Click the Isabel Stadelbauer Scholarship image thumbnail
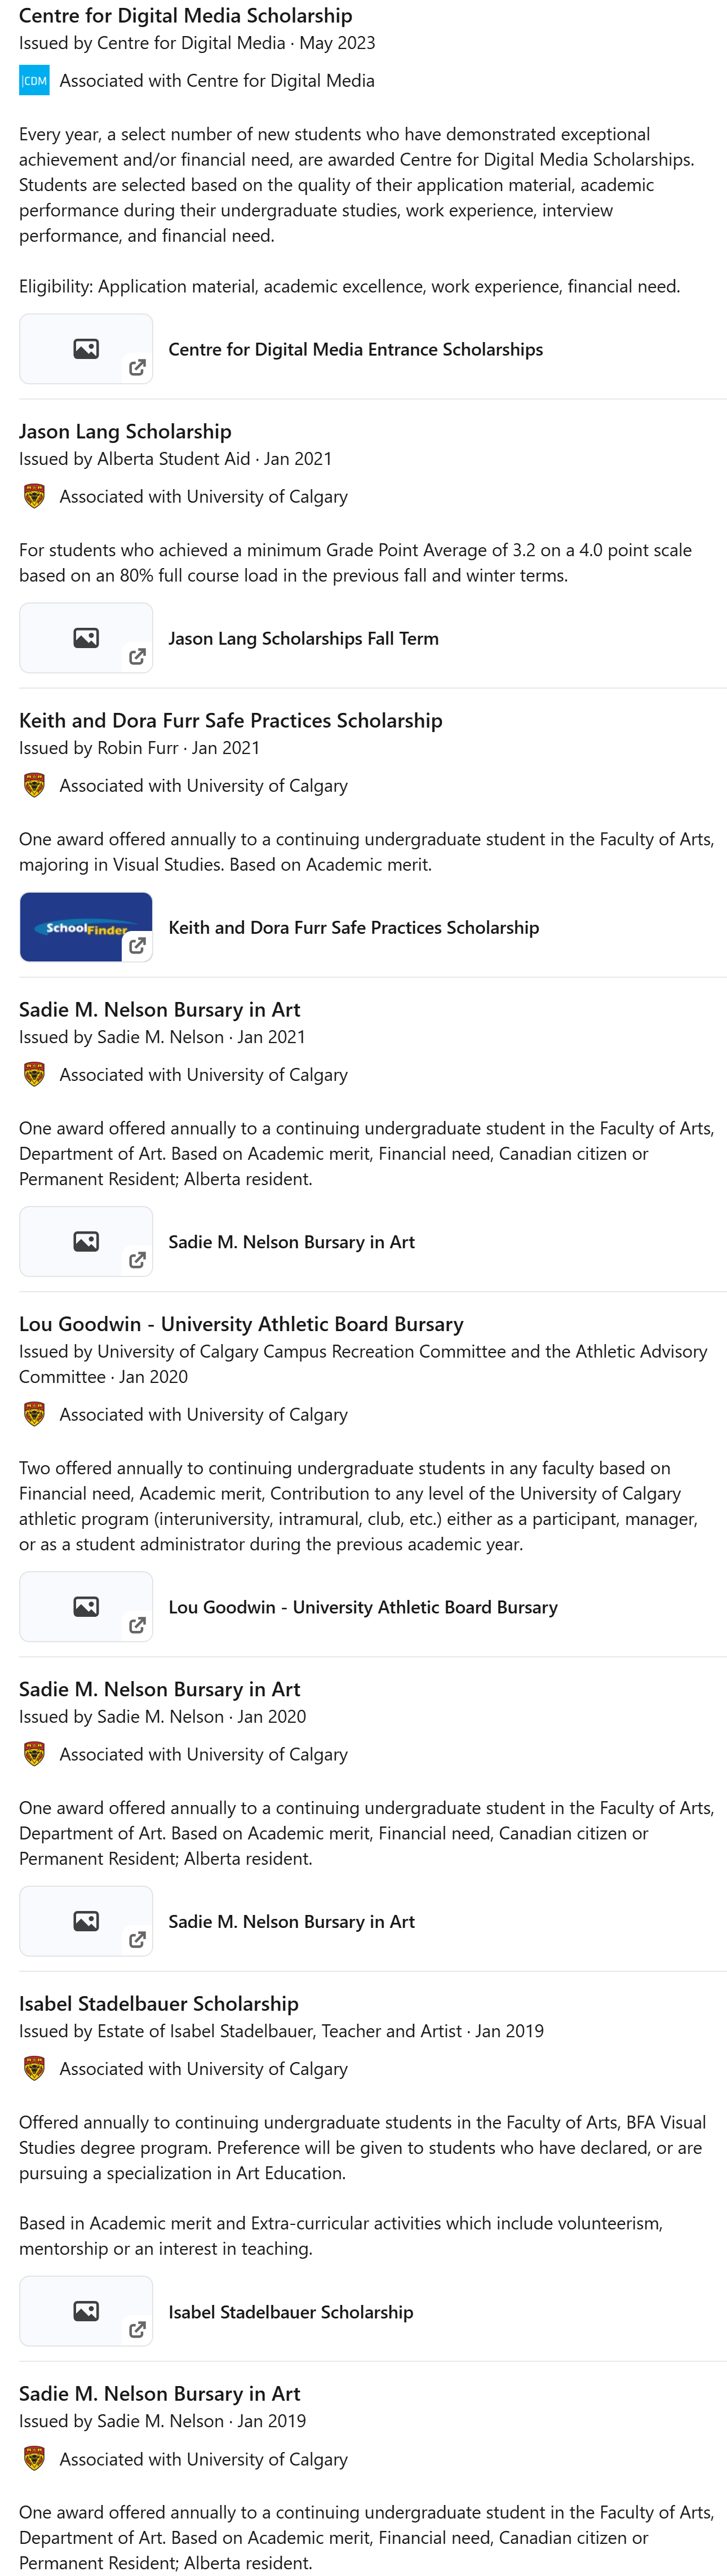This screenshot has width=727, height=2576. click(86, 2311)
